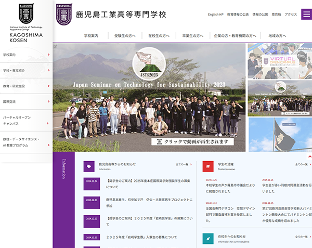Play video via クリックで動画が再生されます banner button

point(192,141)
